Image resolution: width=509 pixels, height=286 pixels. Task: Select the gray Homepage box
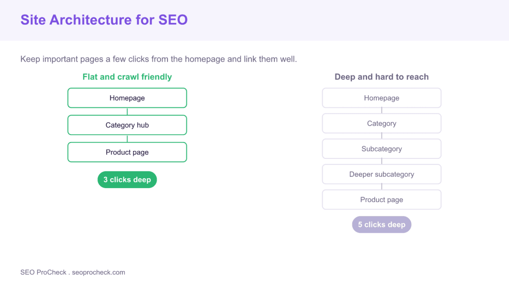coord(382,98)
